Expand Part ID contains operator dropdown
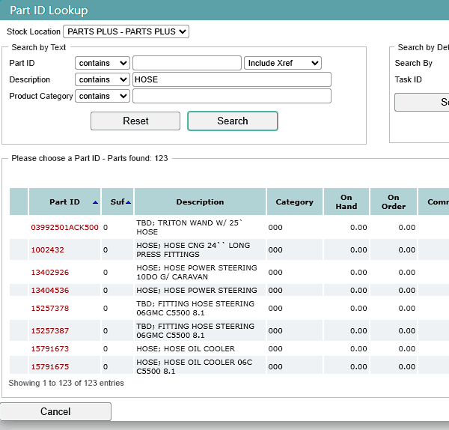This screenshot has width=449, height=430. [103, 63]
